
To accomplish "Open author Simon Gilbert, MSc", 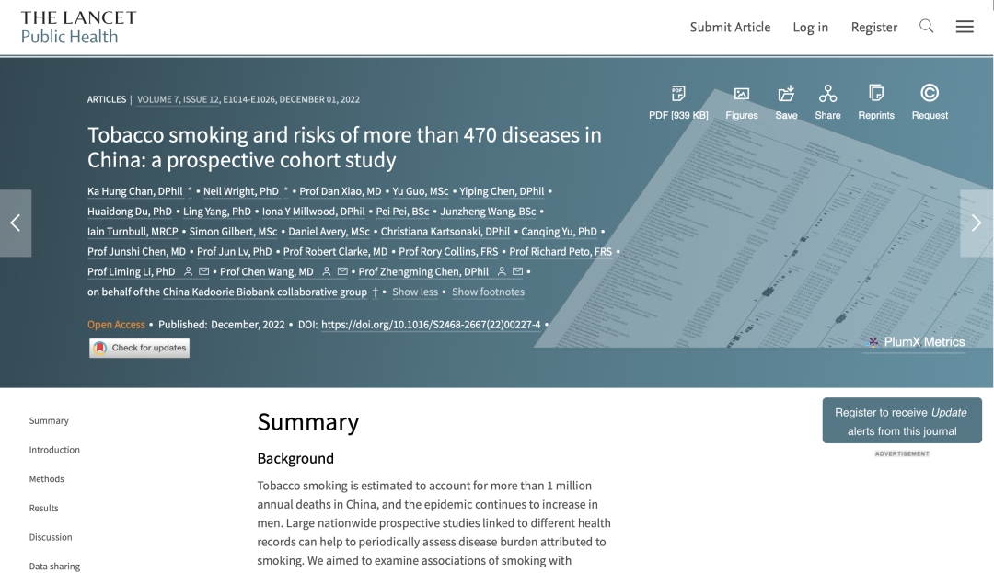I will 233,232.
